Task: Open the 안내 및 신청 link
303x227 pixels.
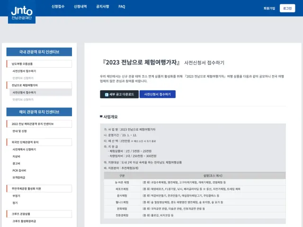Action: [19, 131]
